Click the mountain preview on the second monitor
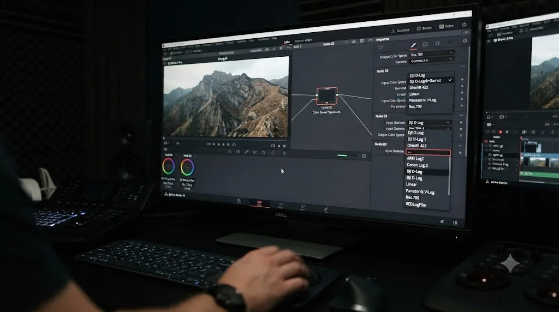Screen dimensions: 559x312 coord(545,72)
